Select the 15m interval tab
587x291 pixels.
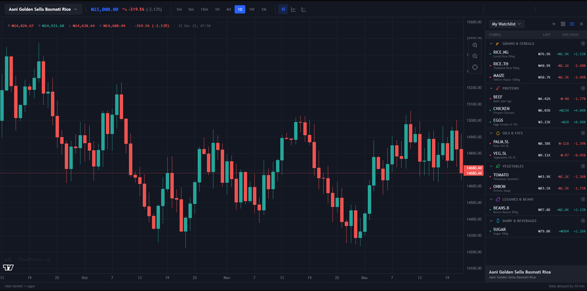(204, 10)
